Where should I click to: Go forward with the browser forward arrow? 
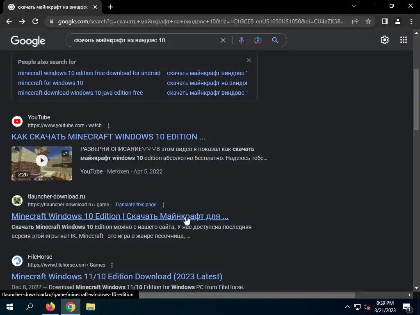(22, 21)
